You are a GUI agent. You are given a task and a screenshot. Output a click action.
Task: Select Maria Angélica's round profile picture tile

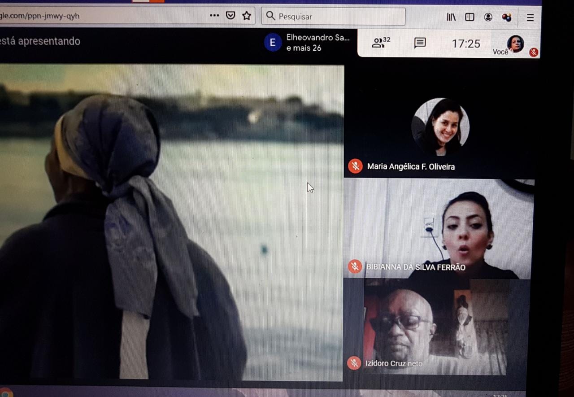[440, 127]
